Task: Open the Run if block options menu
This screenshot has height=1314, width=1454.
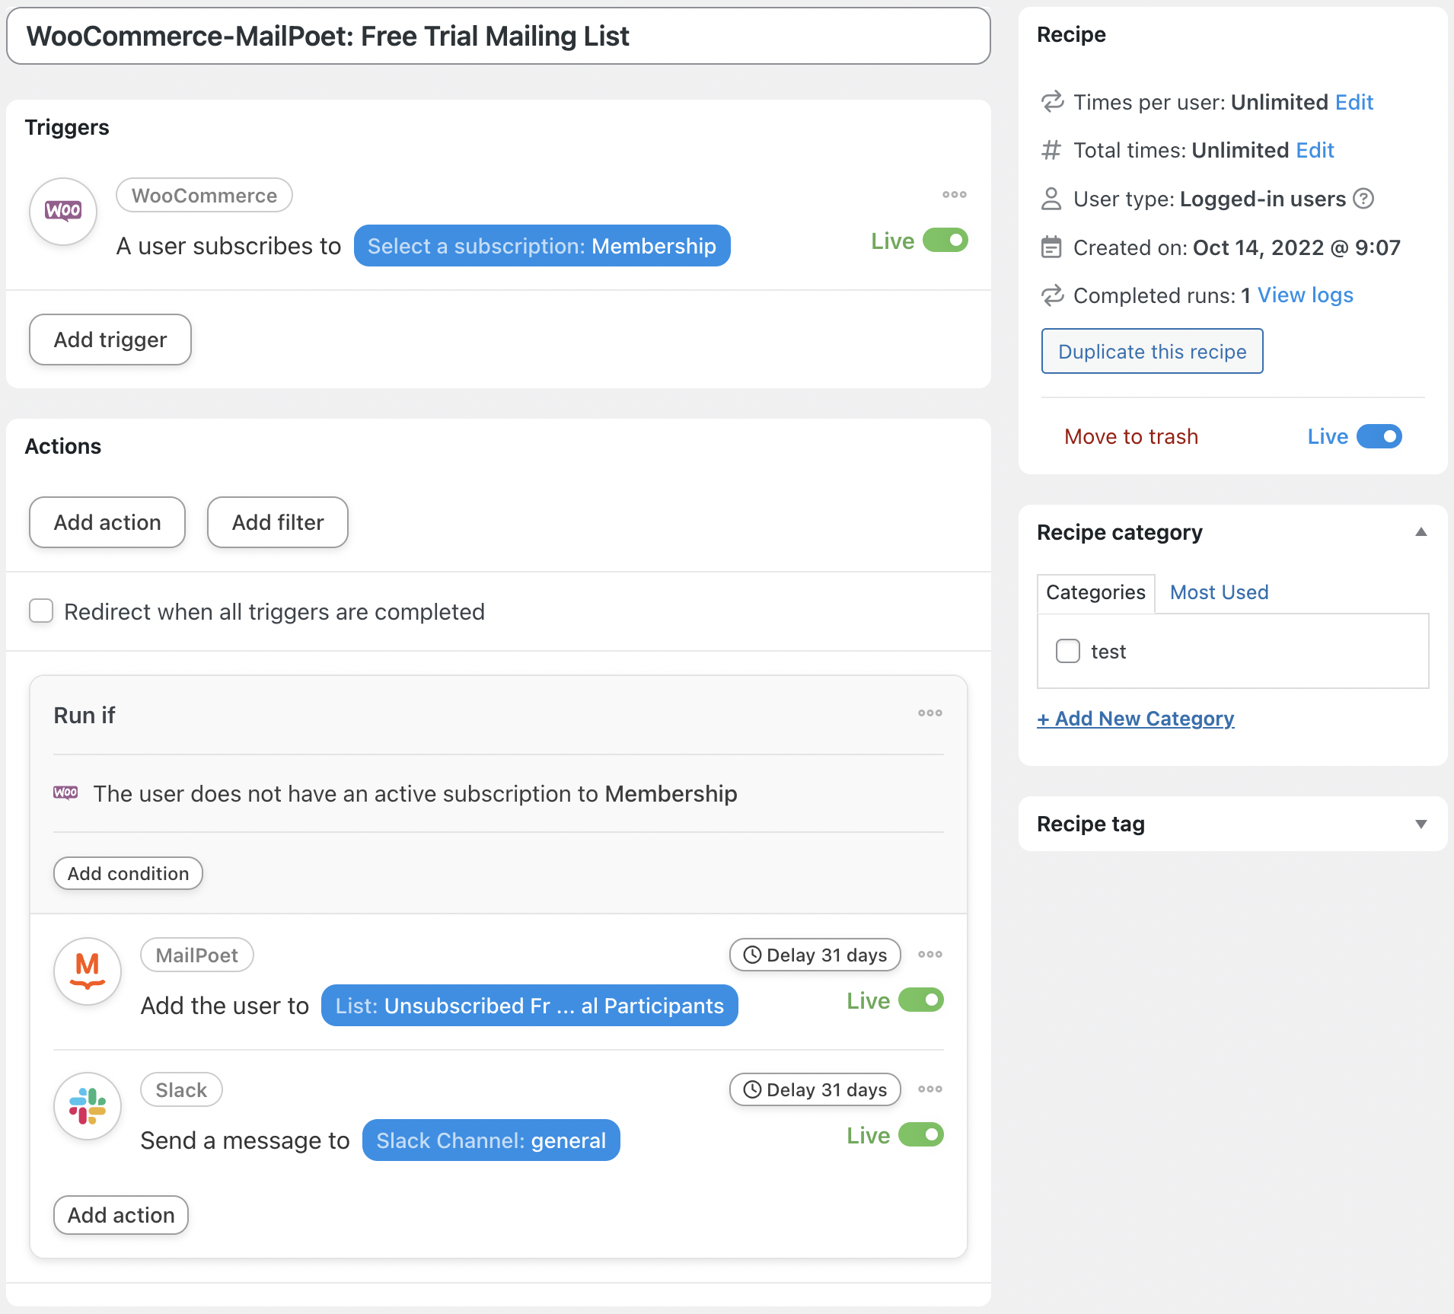Action: (x=929, y=713)
